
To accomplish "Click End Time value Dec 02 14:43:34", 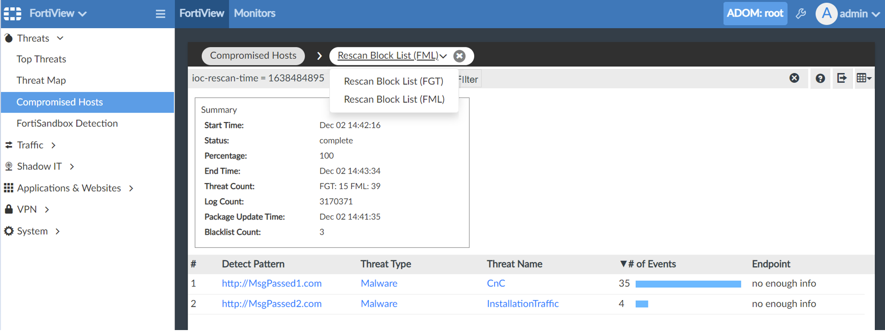I will pos(350,171).
